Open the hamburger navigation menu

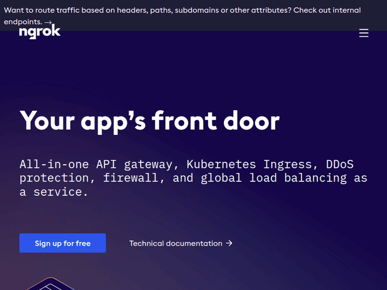coord(364,33)
